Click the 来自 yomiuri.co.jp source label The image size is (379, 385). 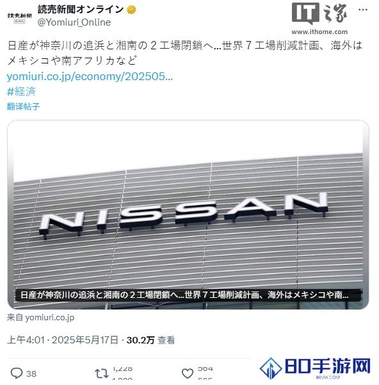click(40, 318)
